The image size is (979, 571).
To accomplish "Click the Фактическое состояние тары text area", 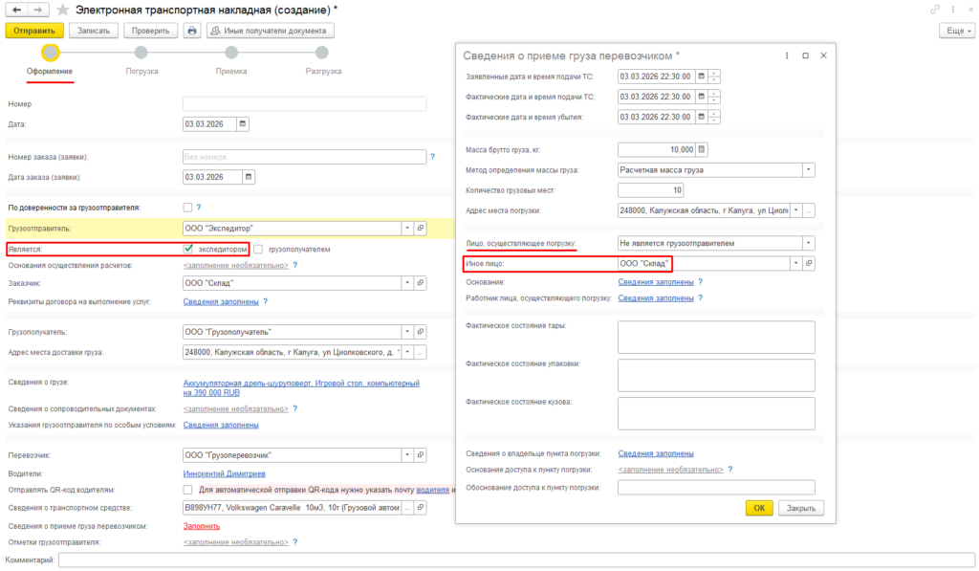I will tap(716, 337).
